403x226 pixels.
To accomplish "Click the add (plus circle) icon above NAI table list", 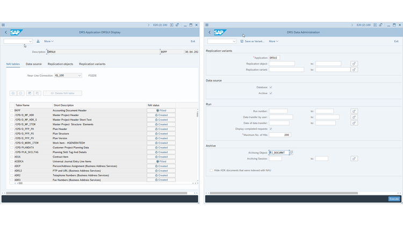I will click(x=13, y=93).
